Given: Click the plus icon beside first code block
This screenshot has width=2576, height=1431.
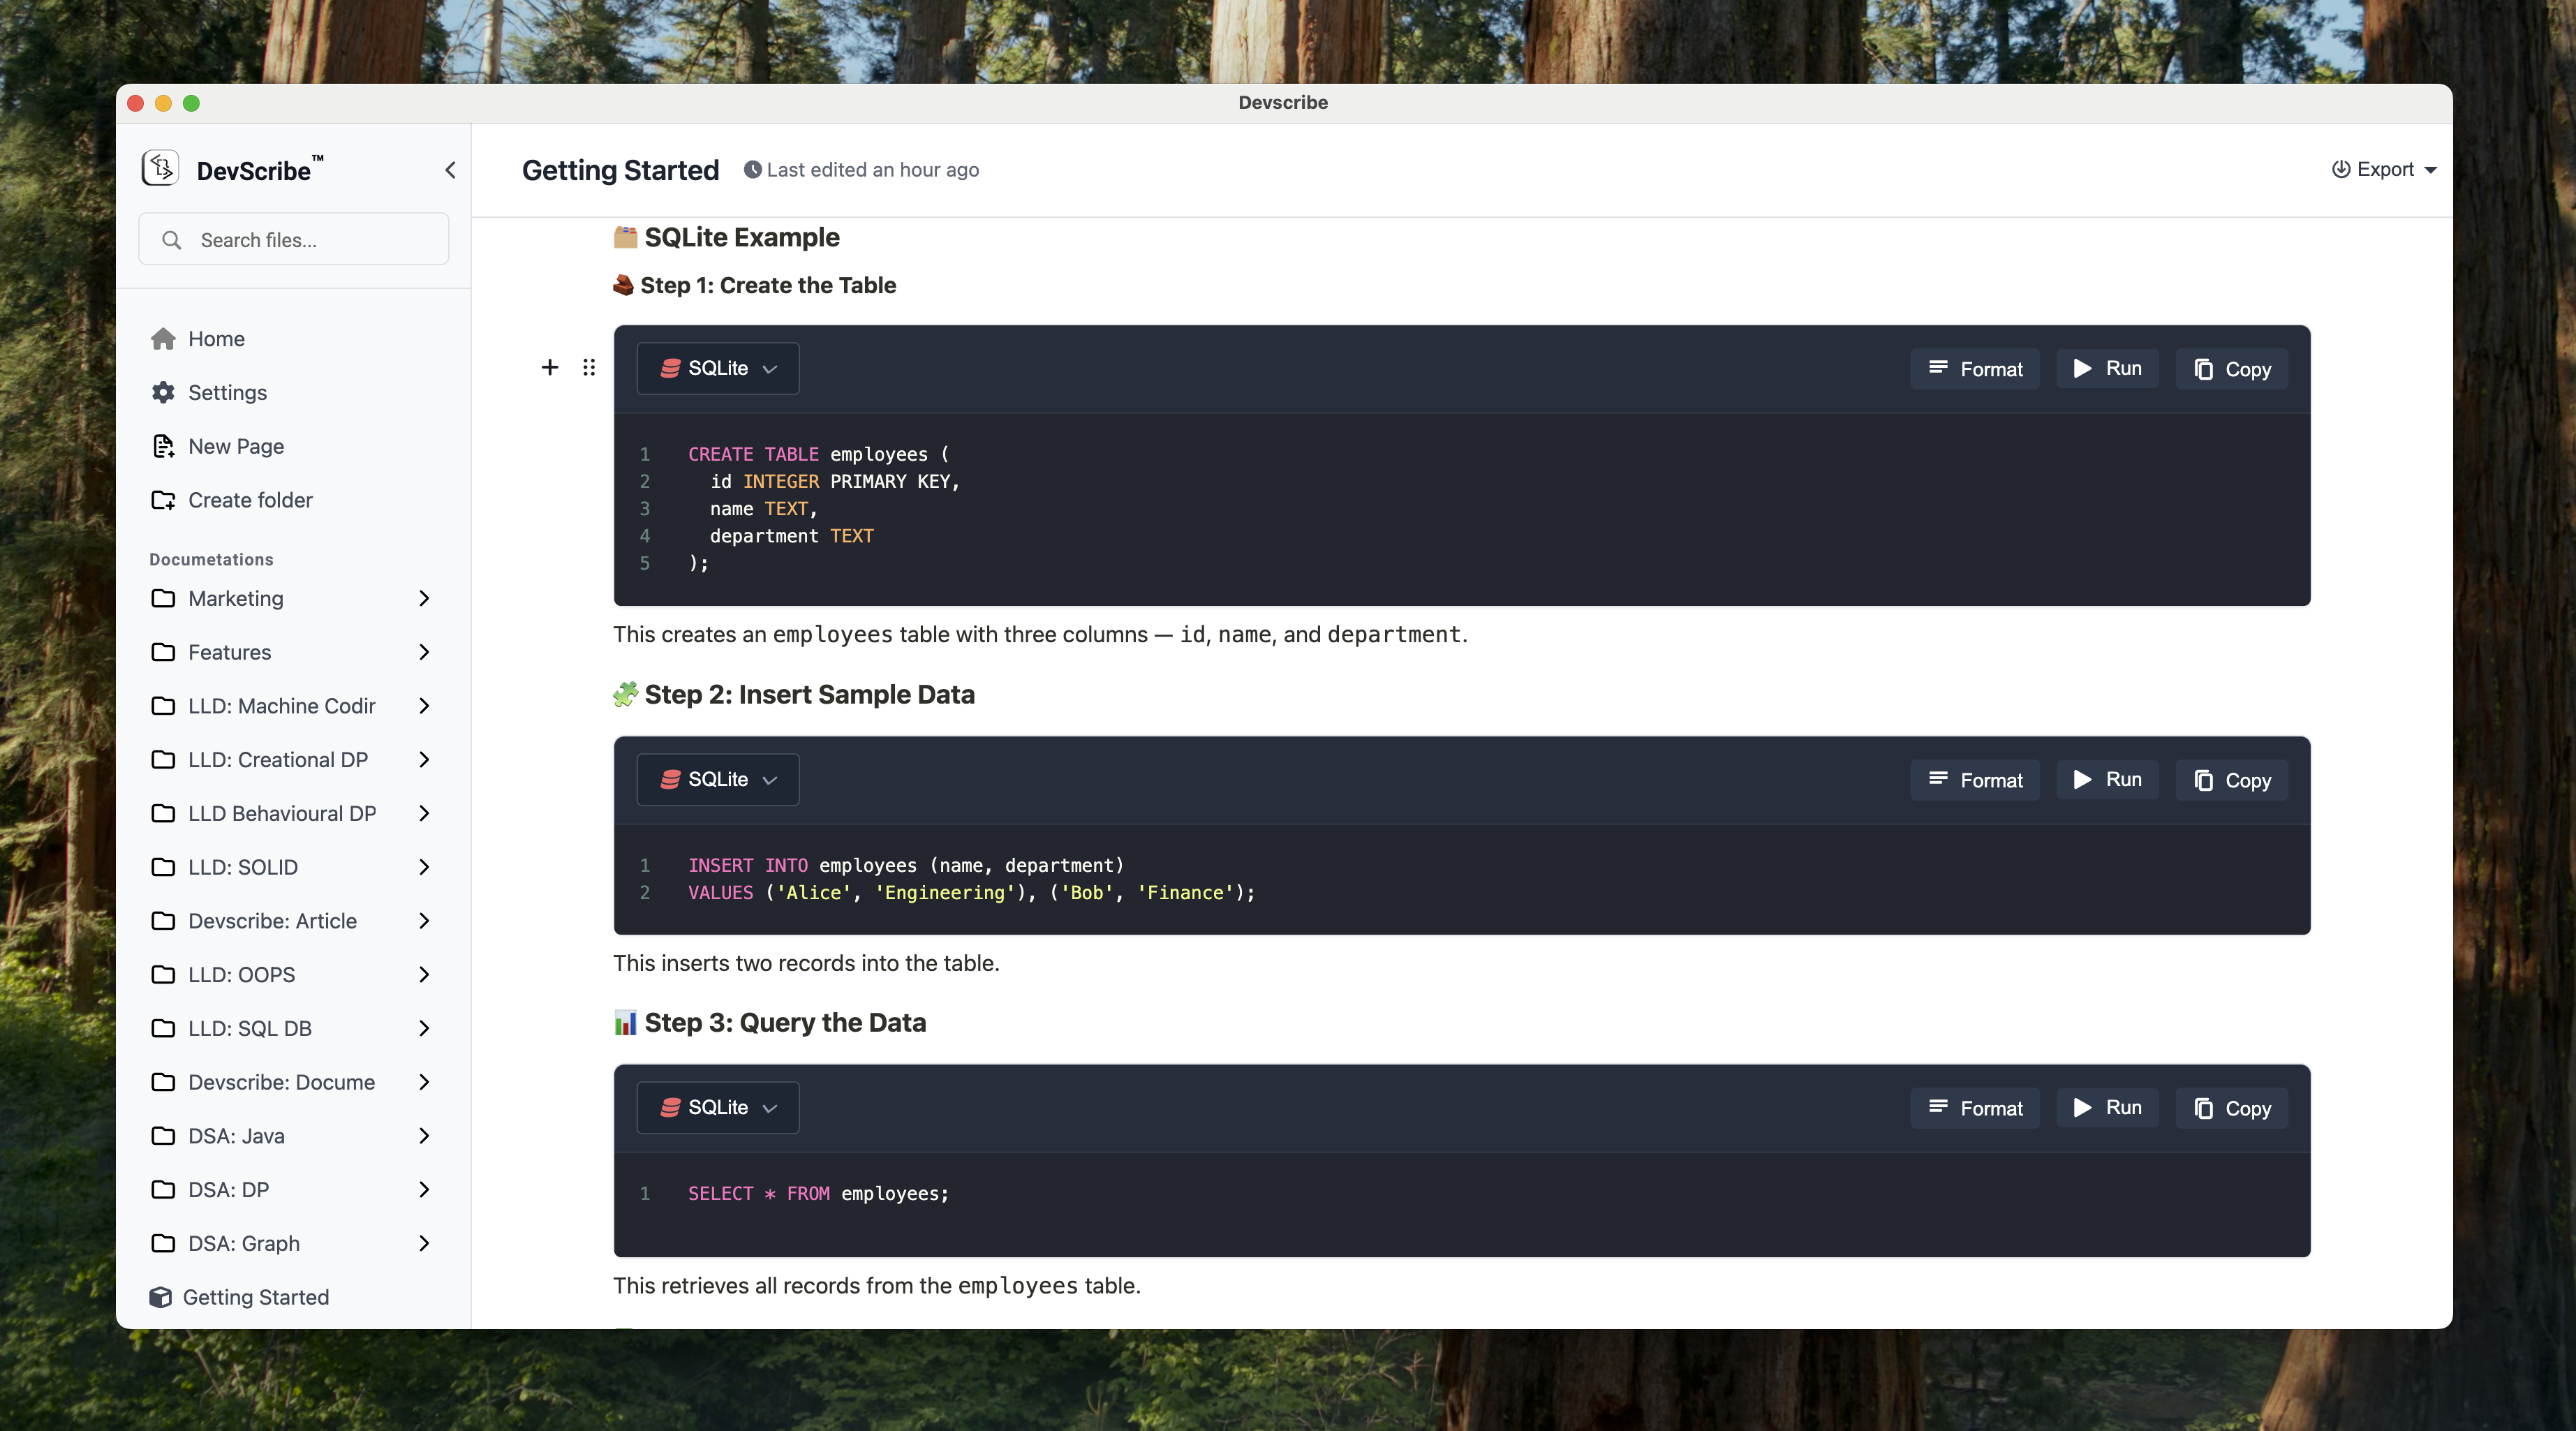Looking at the screenshot, I should click(550, 368).
